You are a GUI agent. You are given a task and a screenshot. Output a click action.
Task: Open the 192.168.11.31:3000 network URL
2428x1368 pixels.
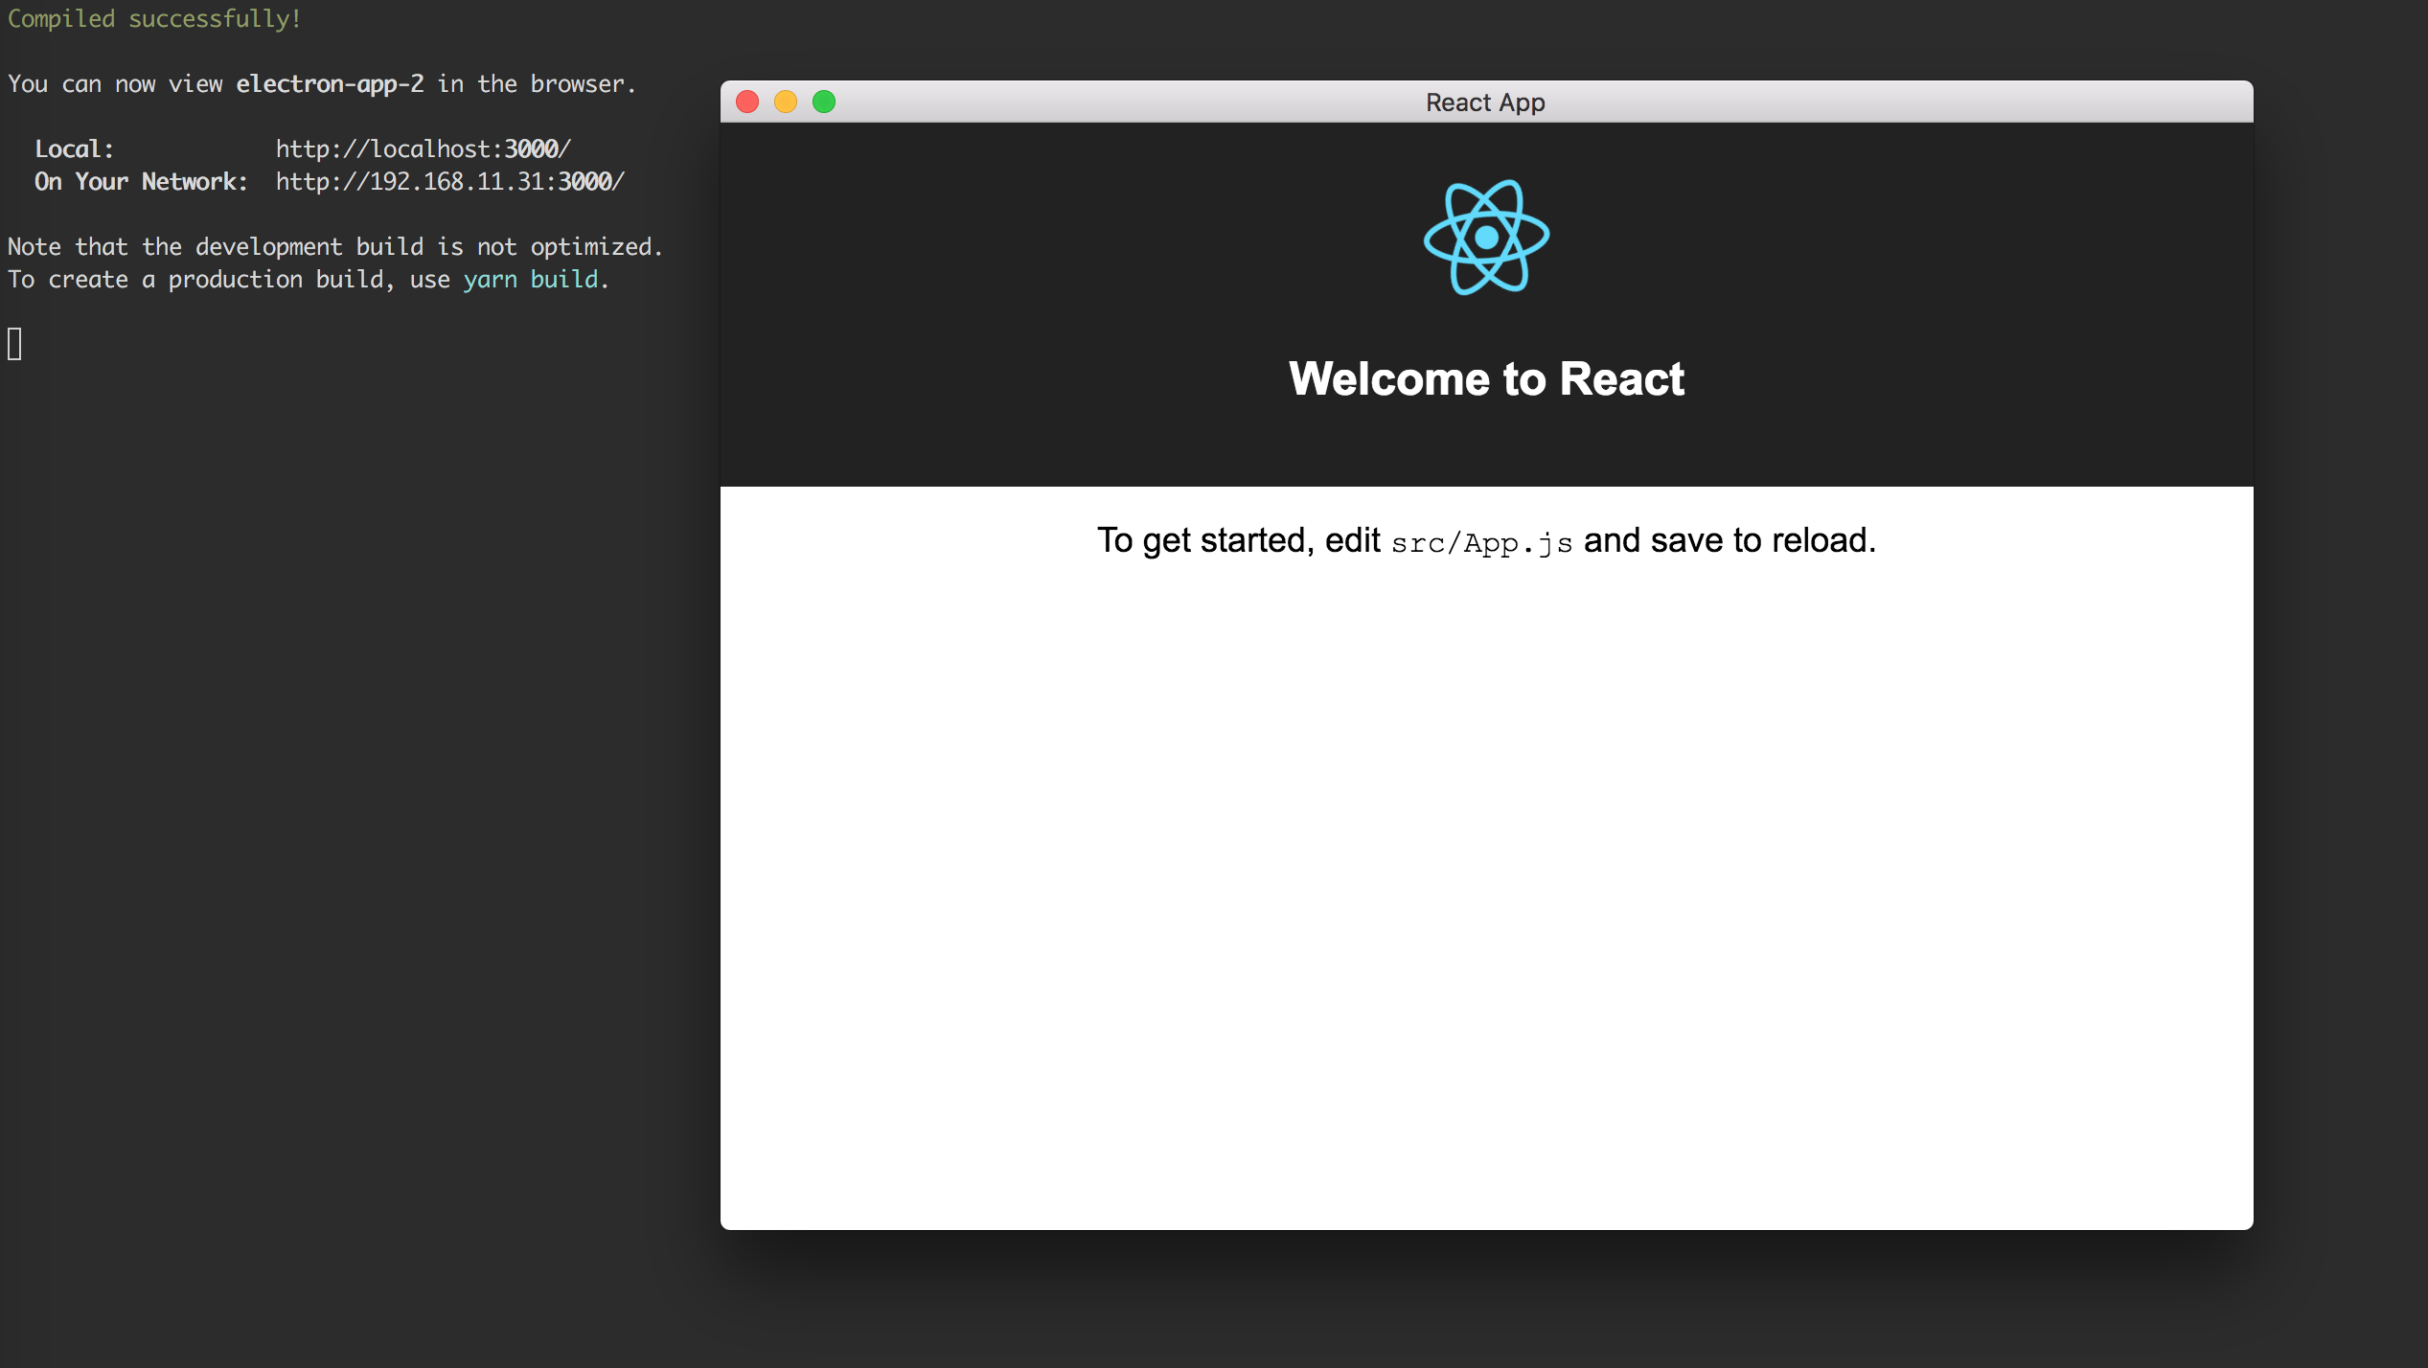(449, 182)
